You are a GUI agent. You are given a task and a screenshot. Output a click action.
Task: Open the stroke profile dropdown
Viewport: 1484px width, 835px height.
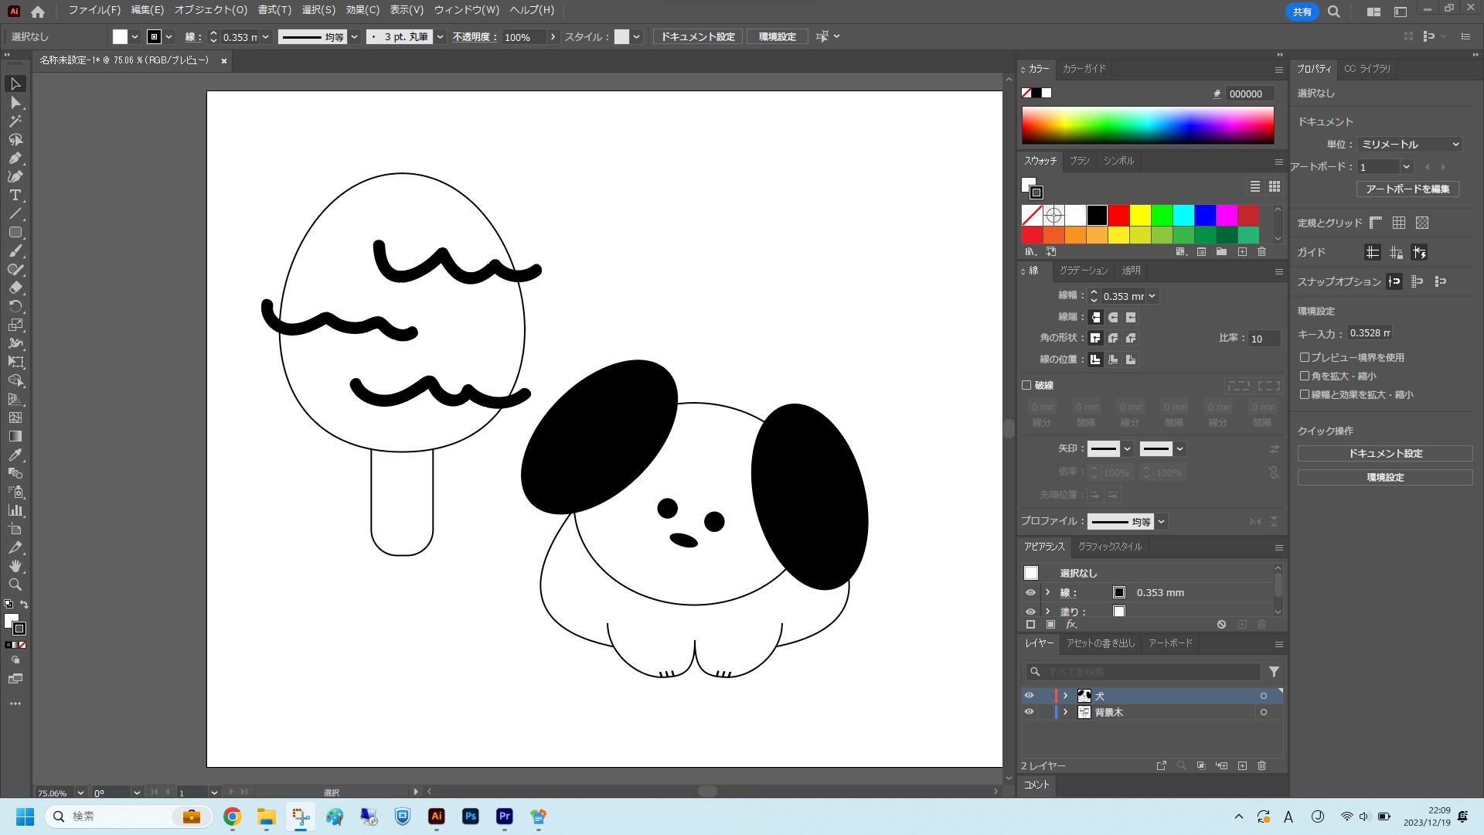(1161, 522)
